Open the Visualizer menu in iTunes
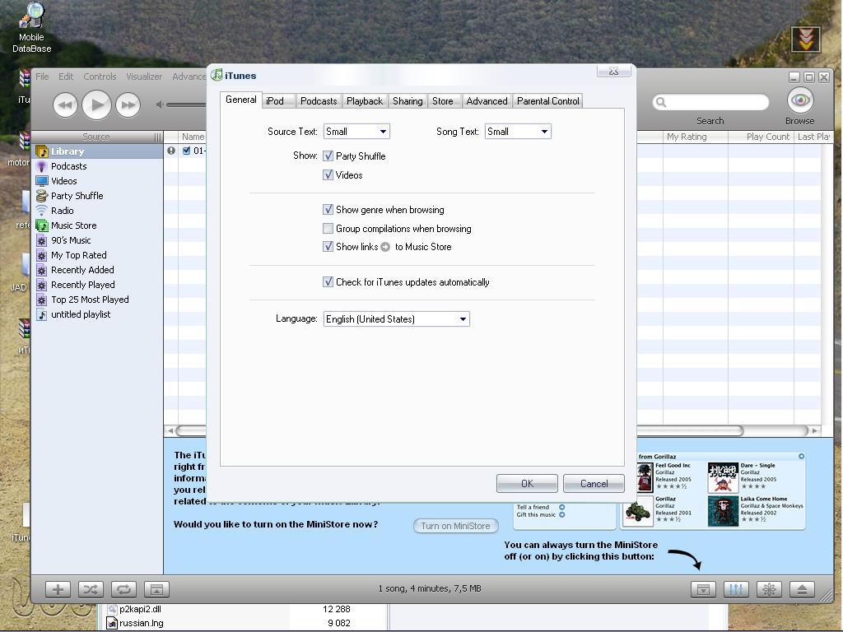 144,77
